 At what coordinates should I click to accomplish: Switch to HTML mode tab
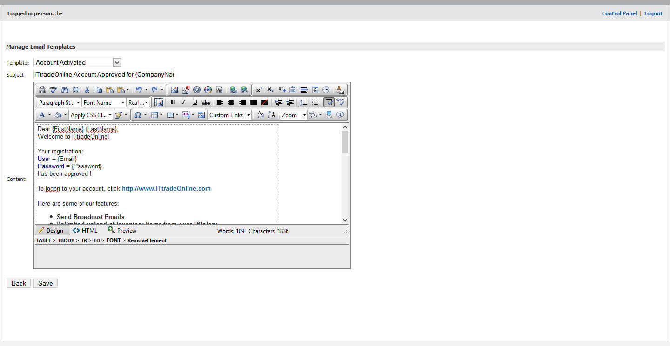85,231
